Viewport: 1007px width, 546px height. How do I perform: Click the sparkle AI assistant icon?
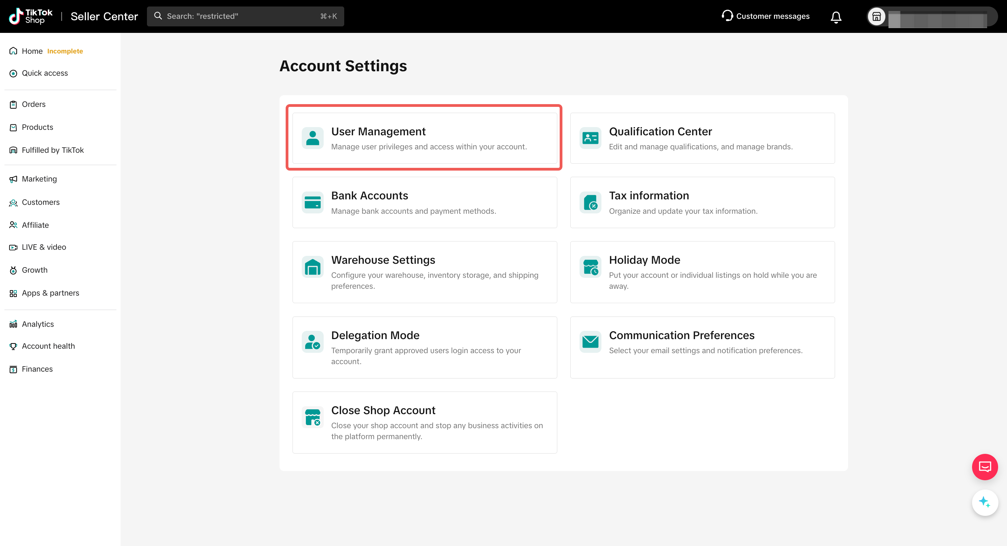coord(984,502)
